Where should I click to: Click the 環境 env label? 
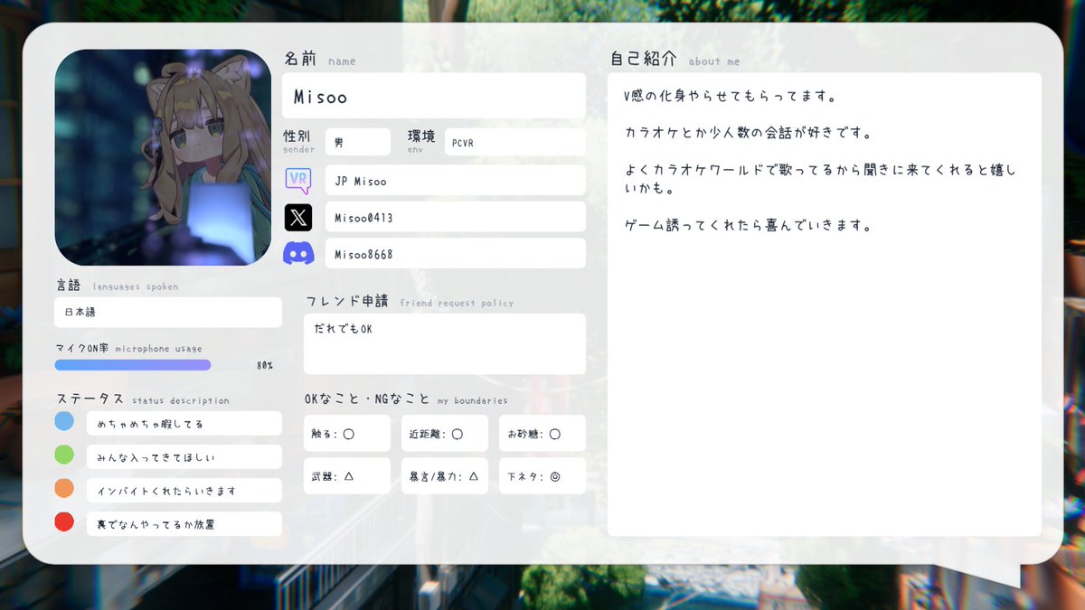(x=421, y=140)
